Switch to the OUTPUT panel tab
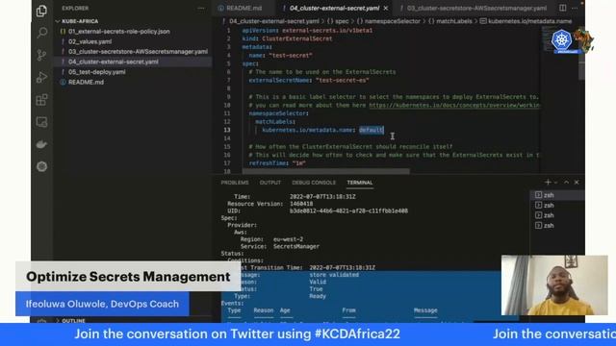616x346 pixels. click(269, 183)
